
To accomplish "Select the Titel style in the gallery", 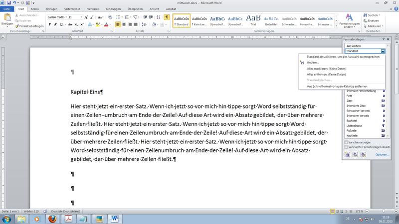I will click(x=253, y=21).
